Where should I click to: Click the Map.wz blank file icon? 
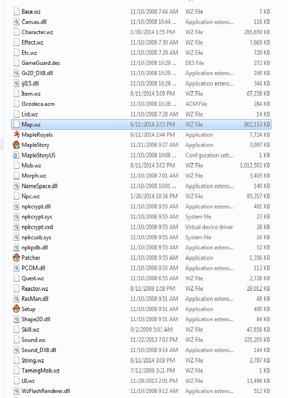(x=16, y=124)
